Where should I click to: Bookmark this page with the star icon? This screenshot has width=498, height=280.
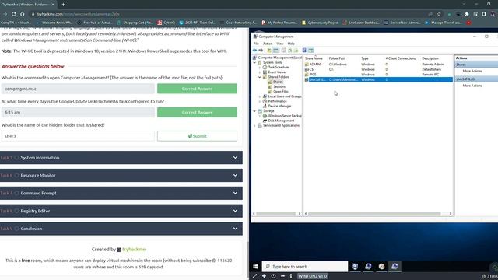(x=439, y=14)
